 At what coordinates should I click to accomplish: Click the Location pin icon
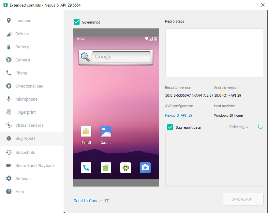[9, 21]
